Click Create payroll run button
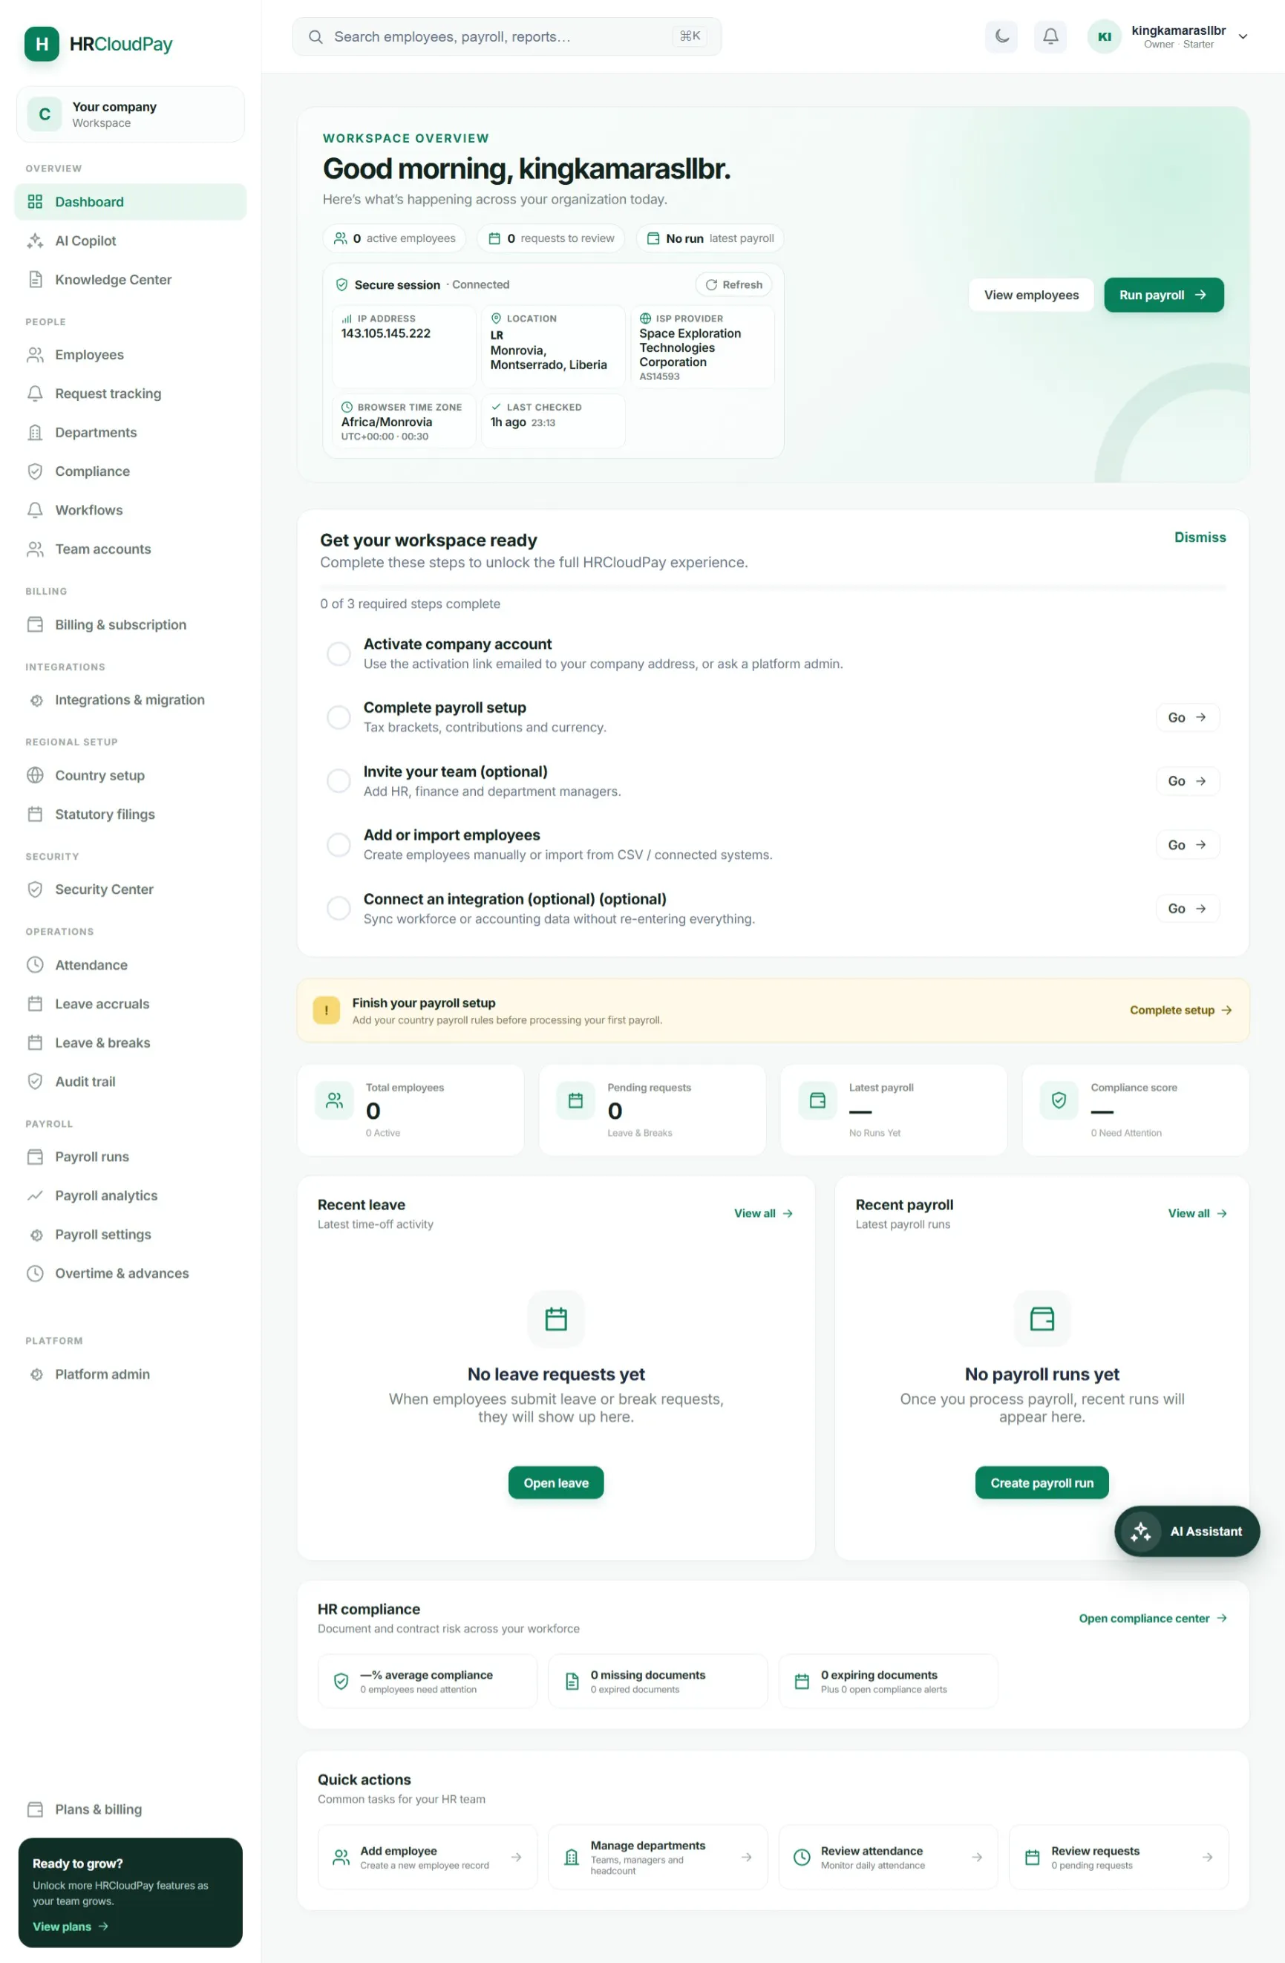 tap(1042, 1483)
